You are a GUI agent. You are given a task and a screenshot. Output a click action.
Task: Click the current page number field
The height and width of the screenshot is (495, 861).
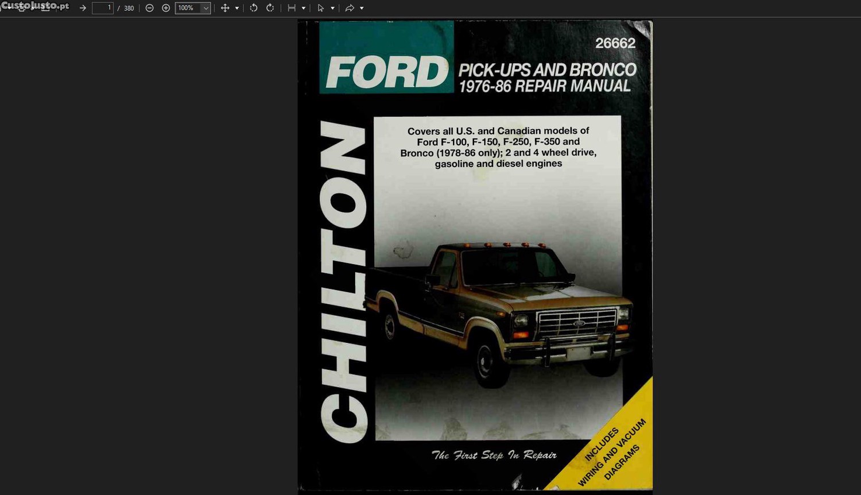tap(103, 8)
